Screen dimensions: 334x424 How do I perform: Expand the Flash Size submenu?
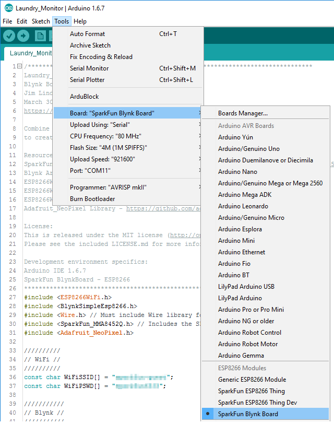[x=127, y=148]
